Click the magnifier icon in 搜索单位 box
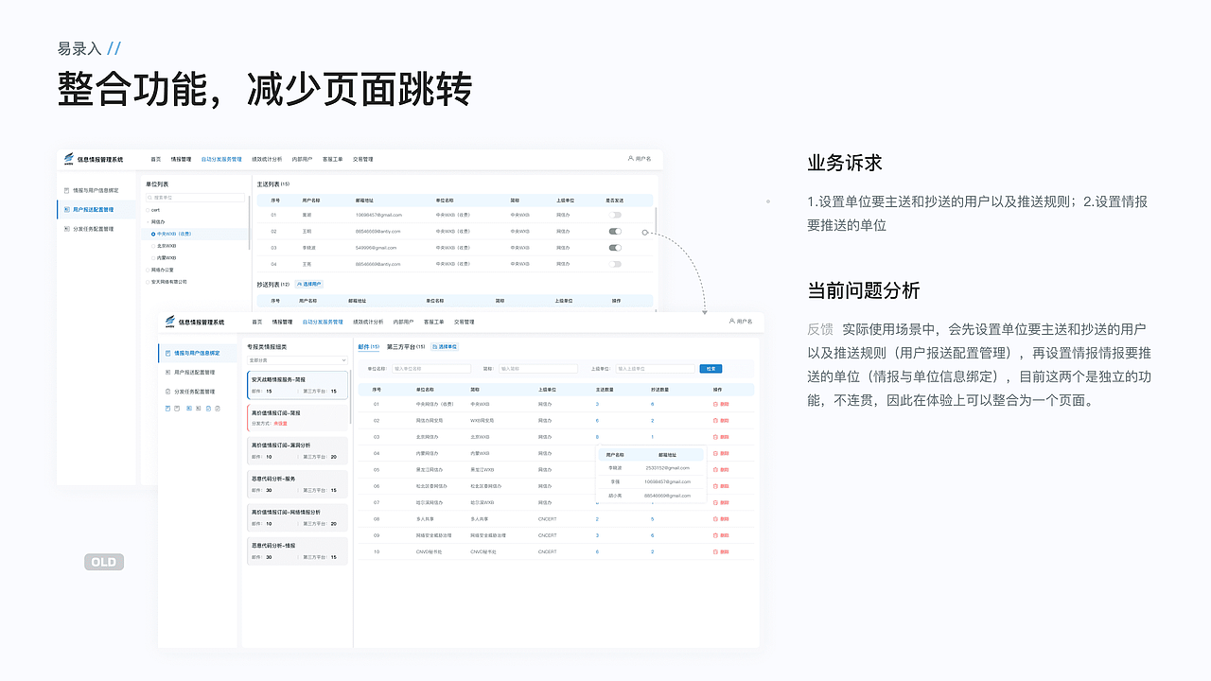The image size is (1211, 681). click(x=148, y=197)
